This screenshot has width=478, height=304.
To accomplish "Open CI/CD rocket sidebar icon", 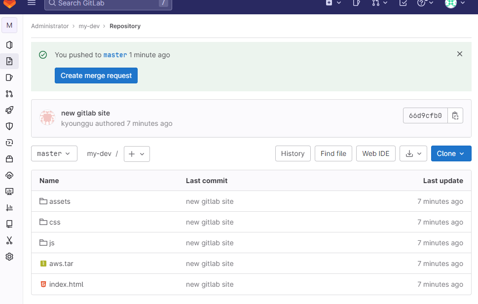I will [x=9, y=110].
